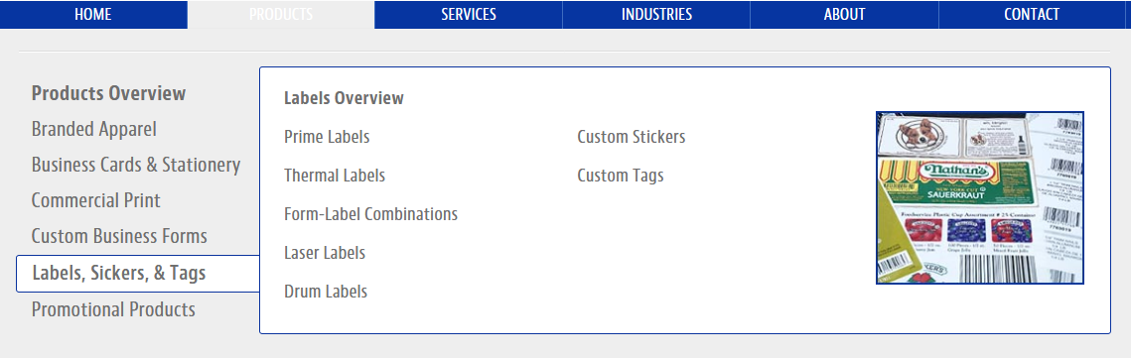The image size is (1131, 358).
Task: Go to Prime Labels
Action: 327,137
